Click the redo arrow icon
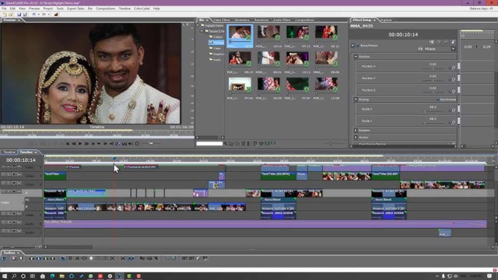The height and width of the screenshot is (280, 498). click(44, 15)
